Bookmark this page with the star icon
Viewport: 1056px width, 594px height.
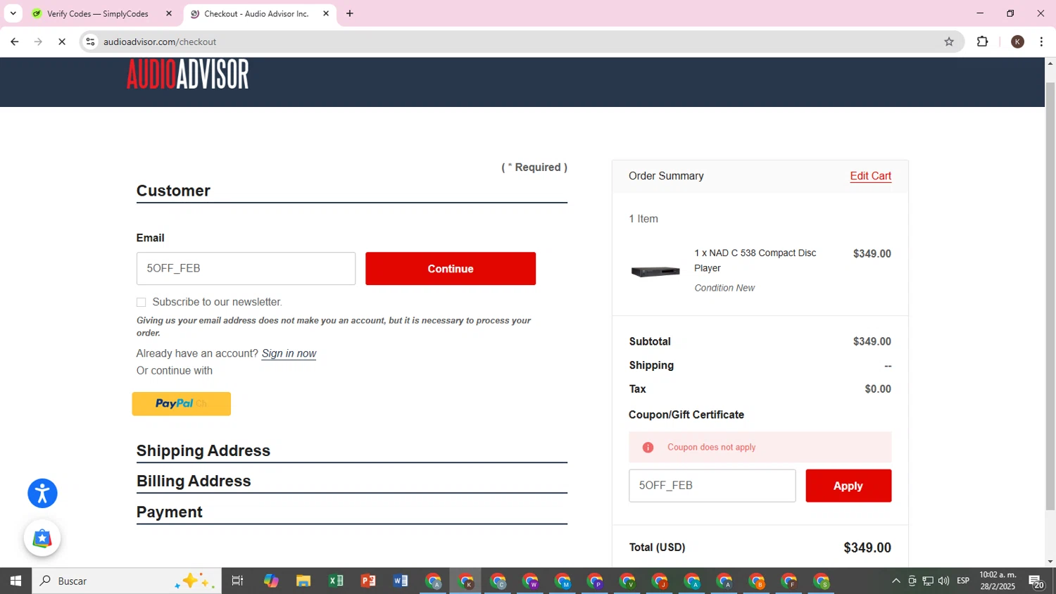(x=949, y=42)
